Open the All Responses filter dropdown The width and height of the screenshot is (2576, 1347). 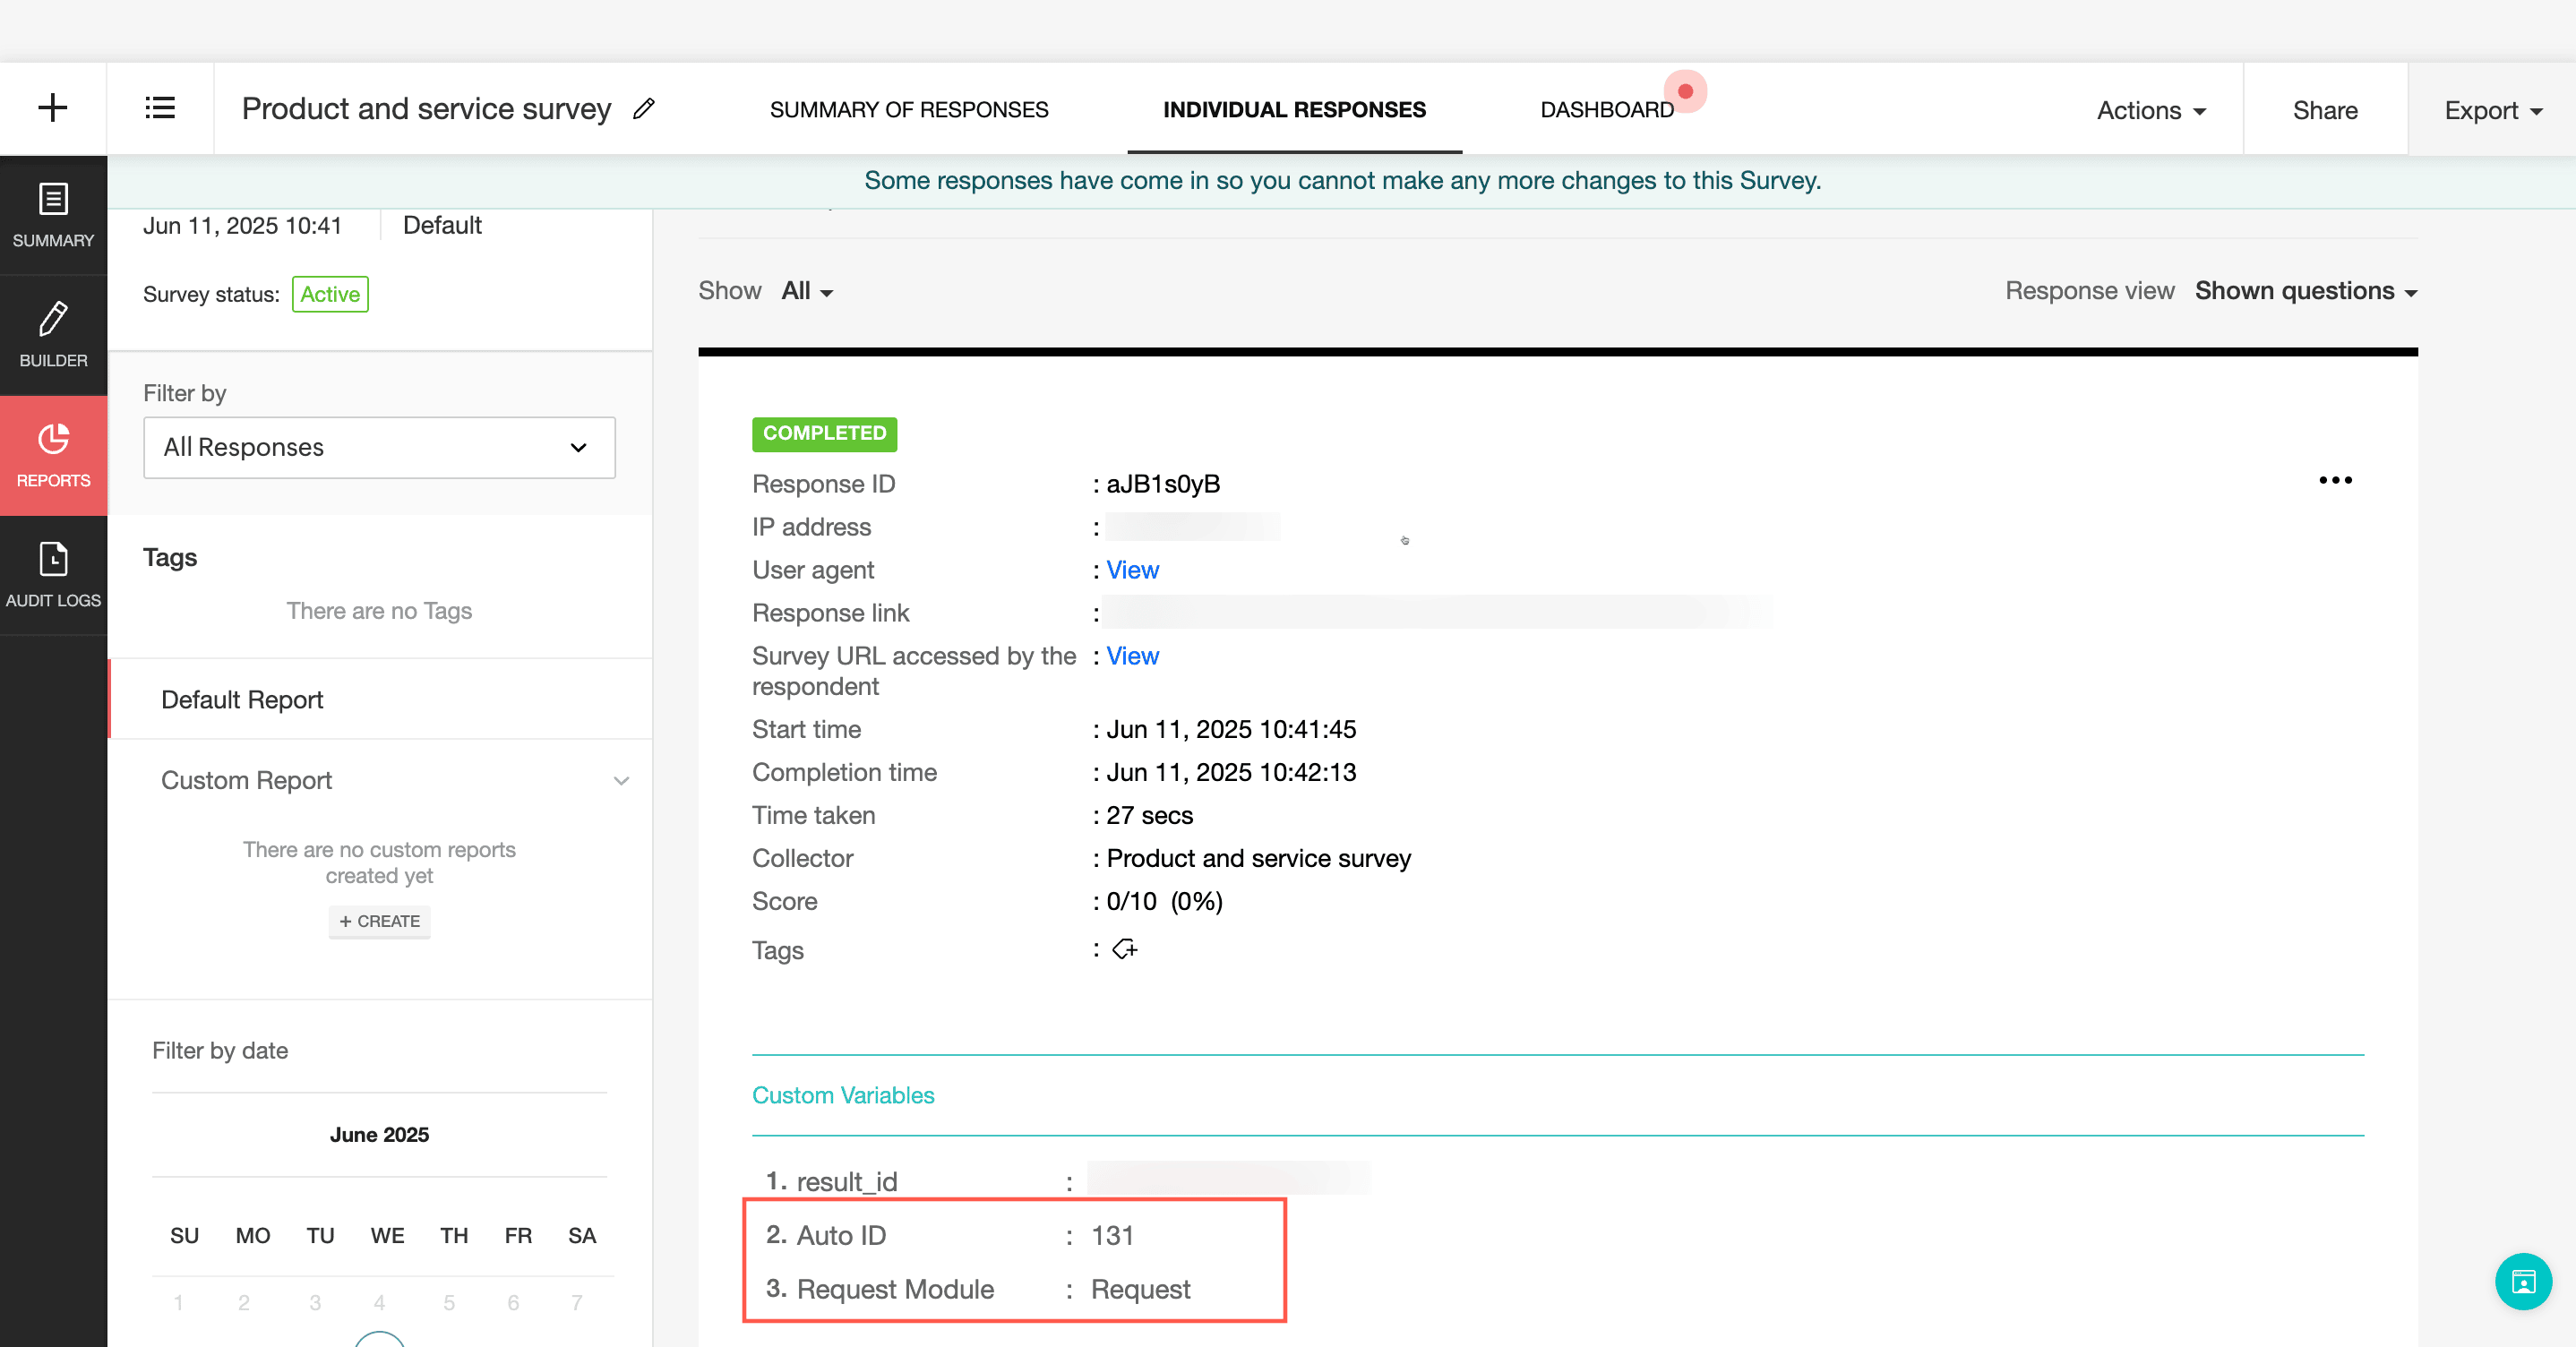point(379,447)
